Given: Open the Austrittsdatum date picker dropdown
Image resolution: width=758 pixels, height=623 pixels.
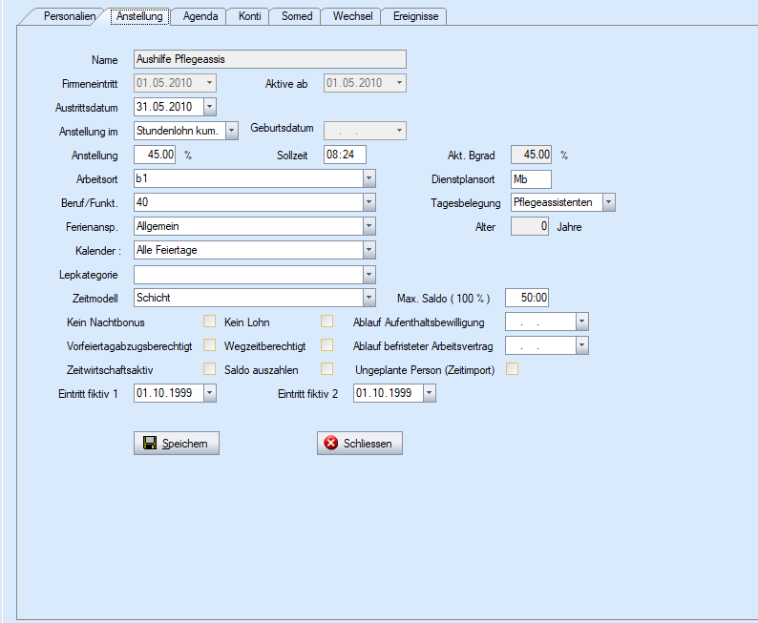Looking at the screenshot, I should (210, 107).
